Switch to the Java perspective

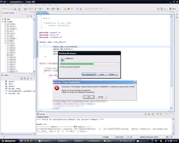pos(172,9)
